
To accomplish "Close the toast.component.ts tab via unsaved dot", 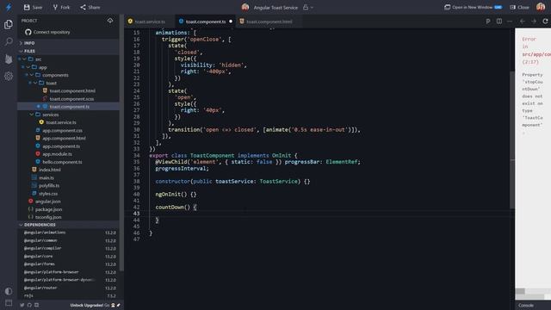I will click(231, 22).
